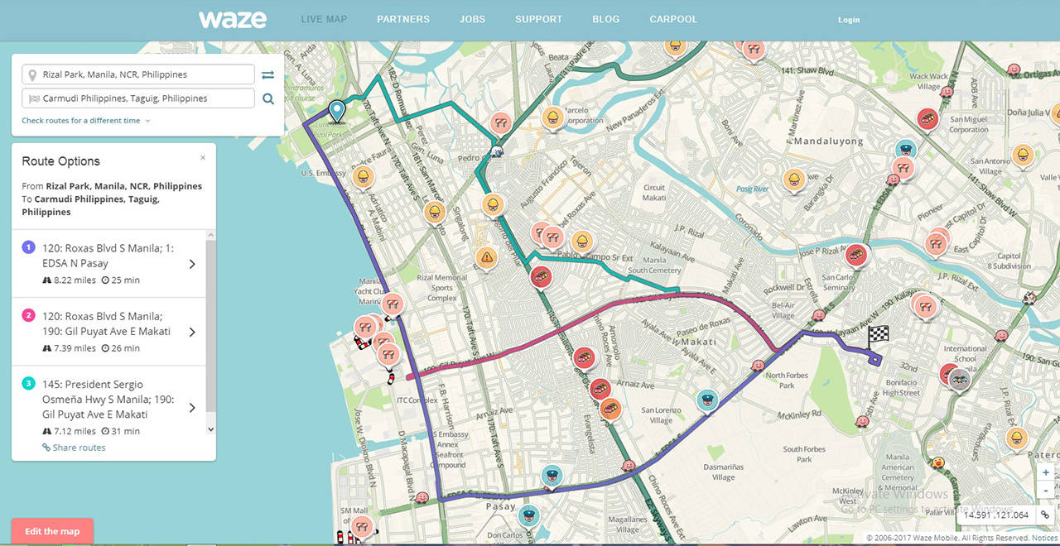The image size is (1060, 546).
Task: Click the route list scrollbar down arrow
Action: point(210,429)
